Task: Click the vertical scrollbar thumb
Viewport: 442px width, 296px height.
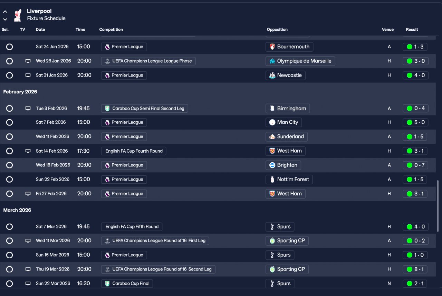Action: pyautogui.click(x=438, y=206)
